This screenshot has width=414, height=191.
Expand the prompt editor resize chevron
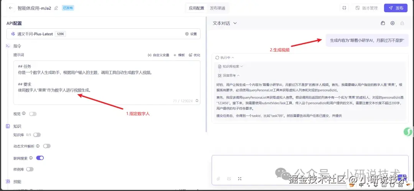point(197,101)
